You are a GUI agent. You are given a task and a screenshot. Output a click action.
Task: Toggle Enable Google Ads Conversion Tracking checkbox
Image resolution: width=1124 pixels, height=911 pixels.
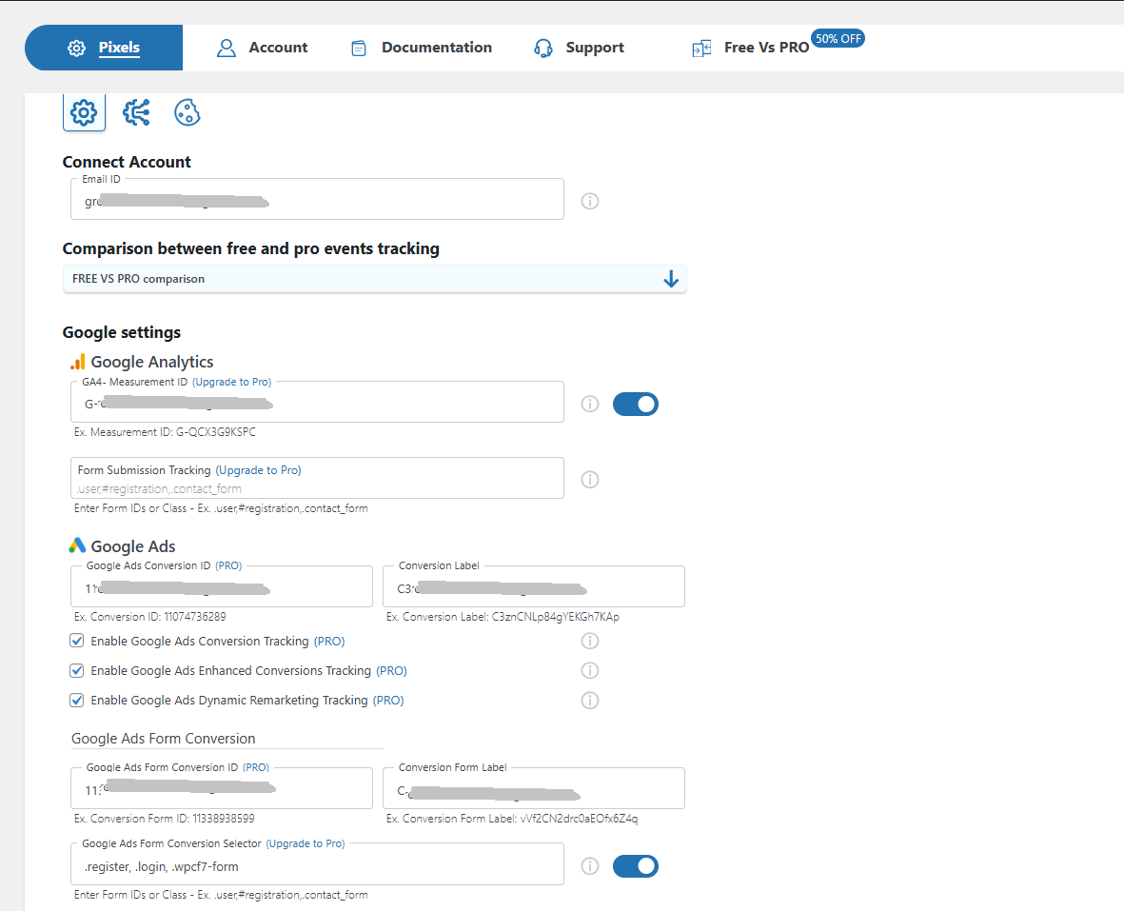[x=77, y=641]
